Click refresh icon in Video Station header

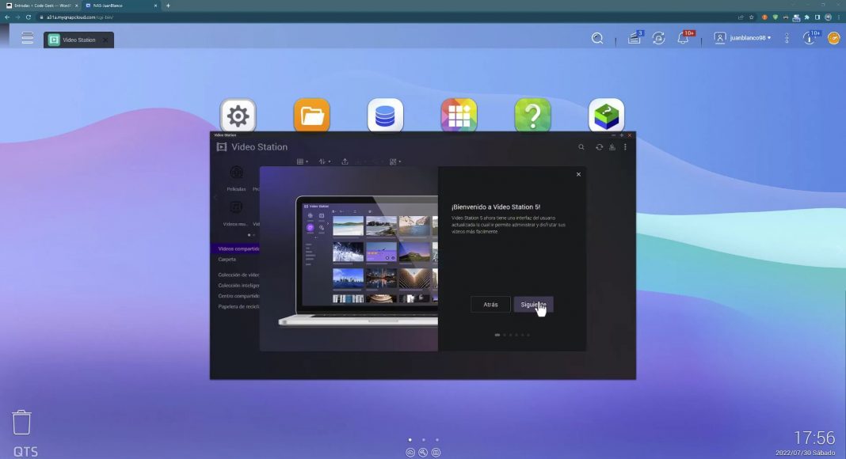coord(599,147)
